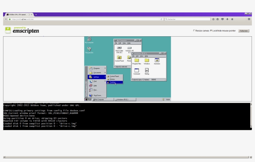The height and width of the screenshot is (162, 255).
Task: Open Help from the Start menu
Action: 97,86
